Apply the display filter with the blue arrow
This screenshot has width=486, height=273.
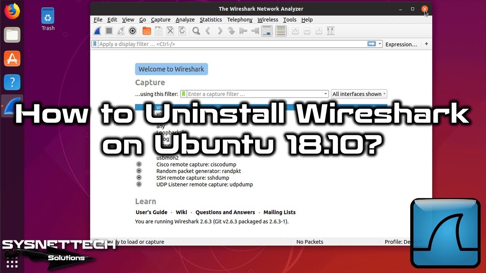click(371, 44)
